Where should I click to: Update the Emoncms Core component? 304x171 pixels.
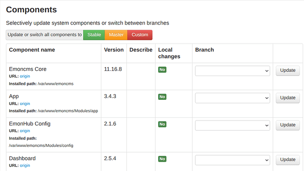coord(288,70)
